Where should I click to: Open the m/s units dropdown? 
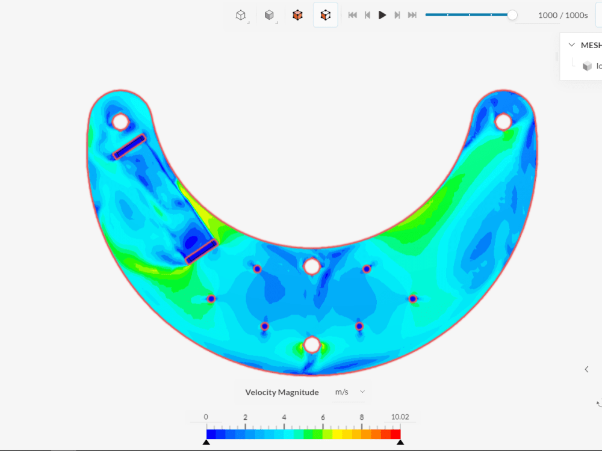[349, 391]
